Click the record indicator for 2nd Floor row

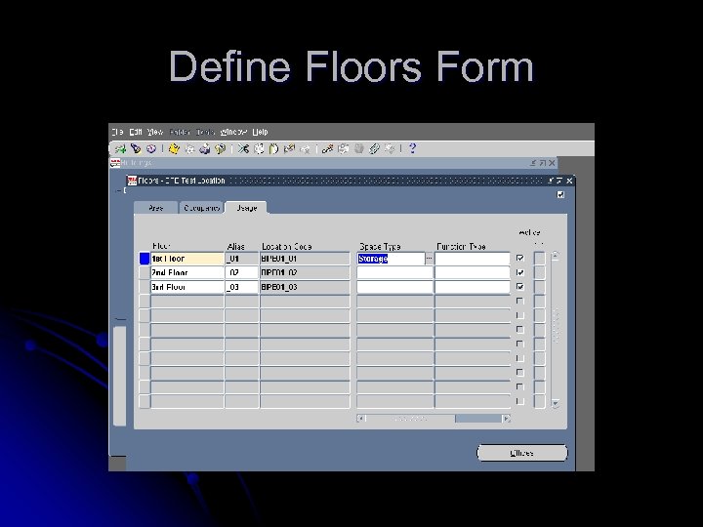[145, 272]
